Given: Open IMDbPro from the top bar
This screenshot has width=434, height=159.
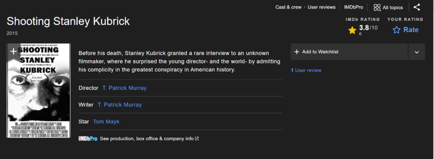Looking at the screenshot, I should [354, 7].
